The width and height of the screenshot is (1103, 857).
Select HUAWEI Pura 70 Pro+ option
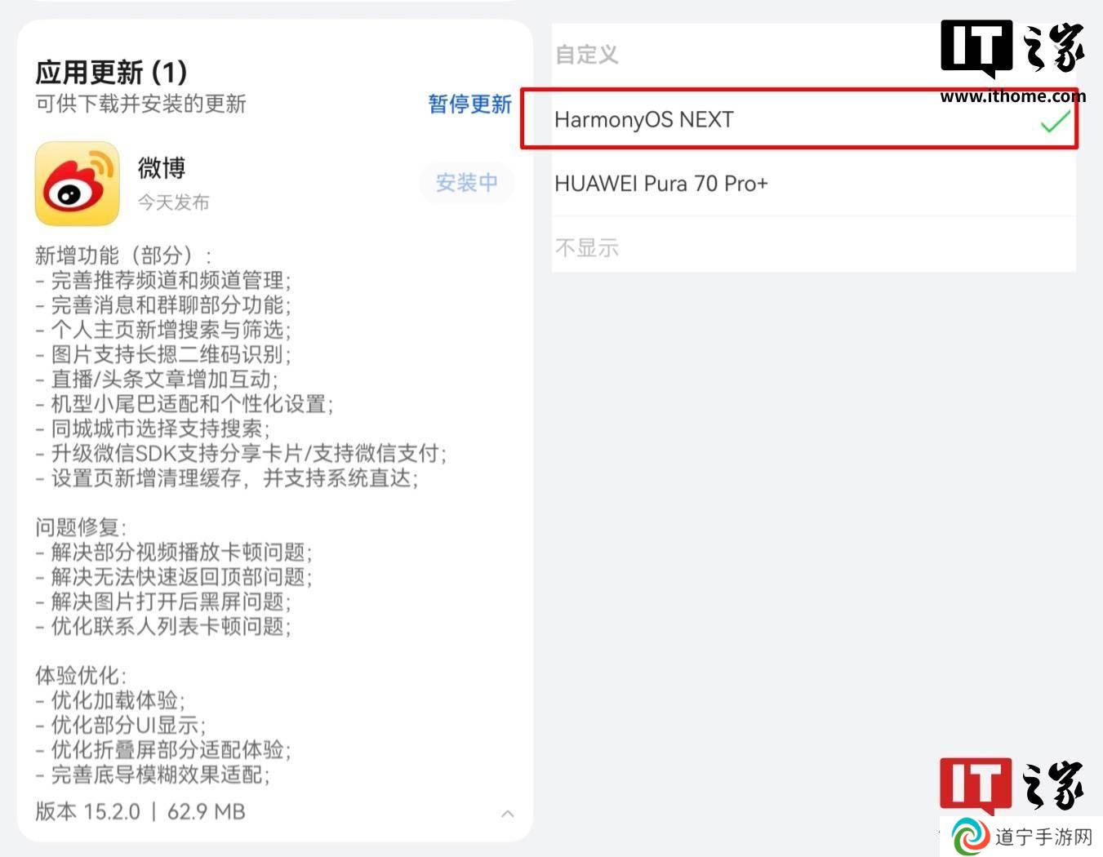click(814, 184)
